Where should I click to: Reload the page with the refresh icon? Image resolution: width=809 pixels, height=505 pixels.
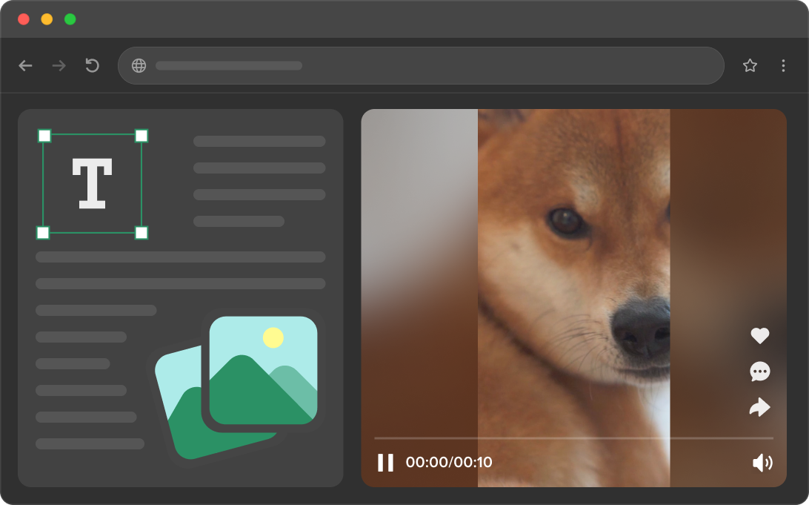click(92, 65)
